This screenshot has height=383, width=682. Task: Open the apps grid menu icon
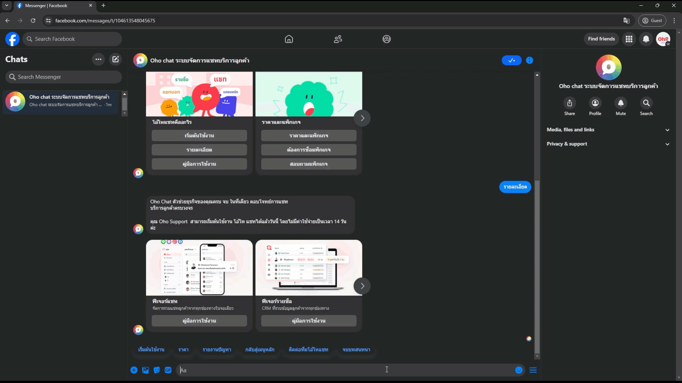pos(629,39)
